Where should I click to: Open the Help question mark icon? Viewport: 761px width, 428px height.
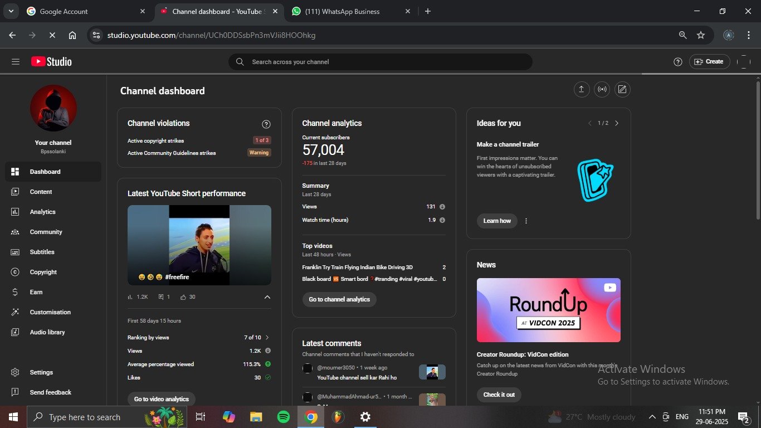pos(678,62)
